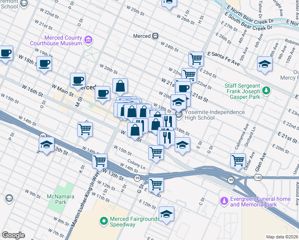Click the Colony Ln street label
Viewport: 299px width, 240px height.
136,164
